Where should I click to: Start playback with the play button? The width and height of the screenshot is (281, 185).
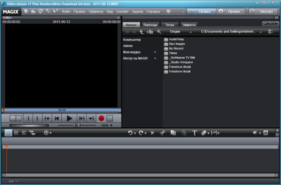[x=69, y=118]
